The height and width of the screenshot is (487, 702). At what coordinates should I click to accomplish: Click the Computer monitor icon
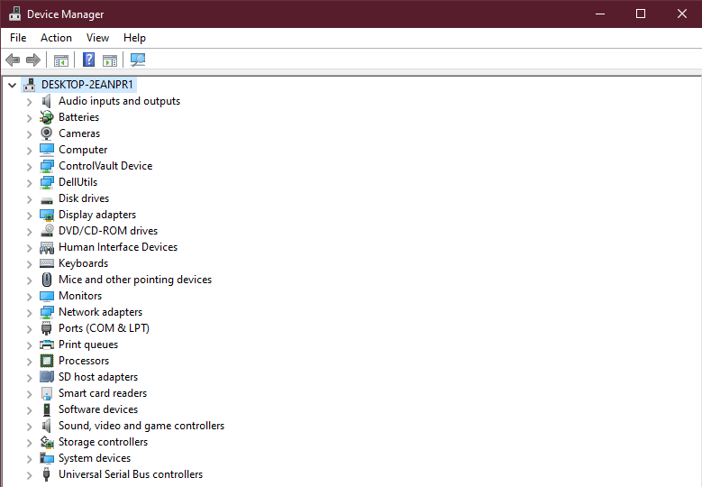[47, 150]
